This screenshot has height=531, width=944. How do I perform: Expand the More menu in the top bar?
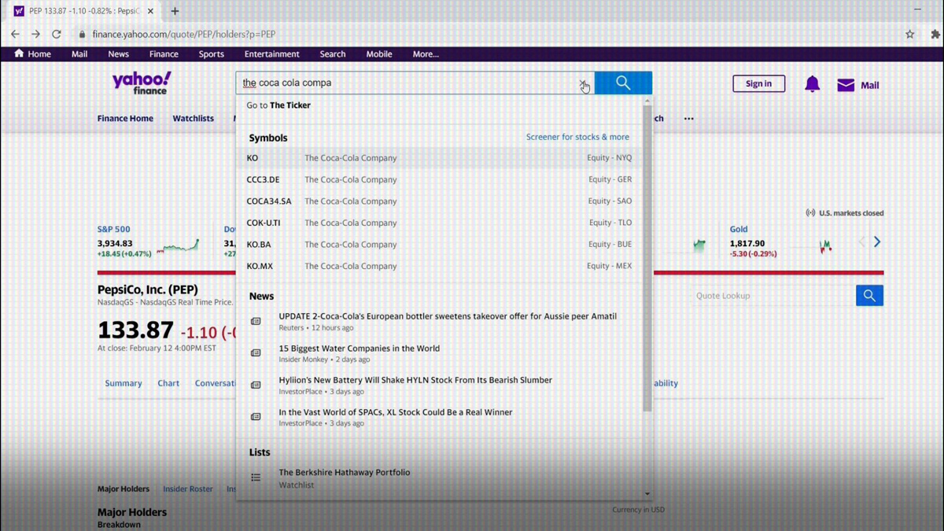point(426,54)
